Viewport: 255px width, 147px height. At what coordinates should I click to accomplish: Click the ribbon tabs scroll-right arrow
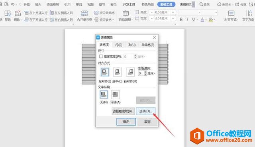[193, 4]
